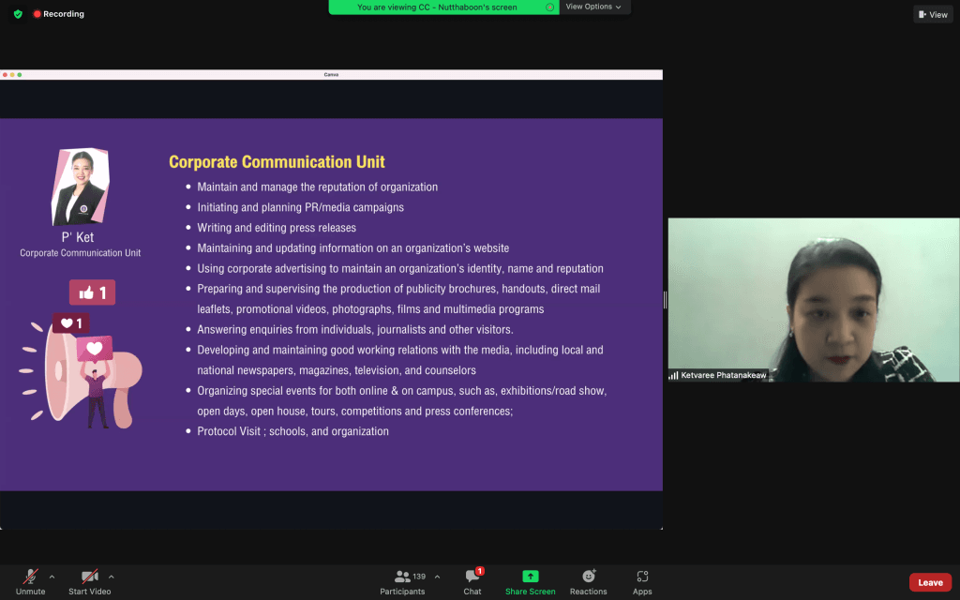Click the Unmute microphone icon
Viewport: 960px width, 600px height.
click(31, 577)
